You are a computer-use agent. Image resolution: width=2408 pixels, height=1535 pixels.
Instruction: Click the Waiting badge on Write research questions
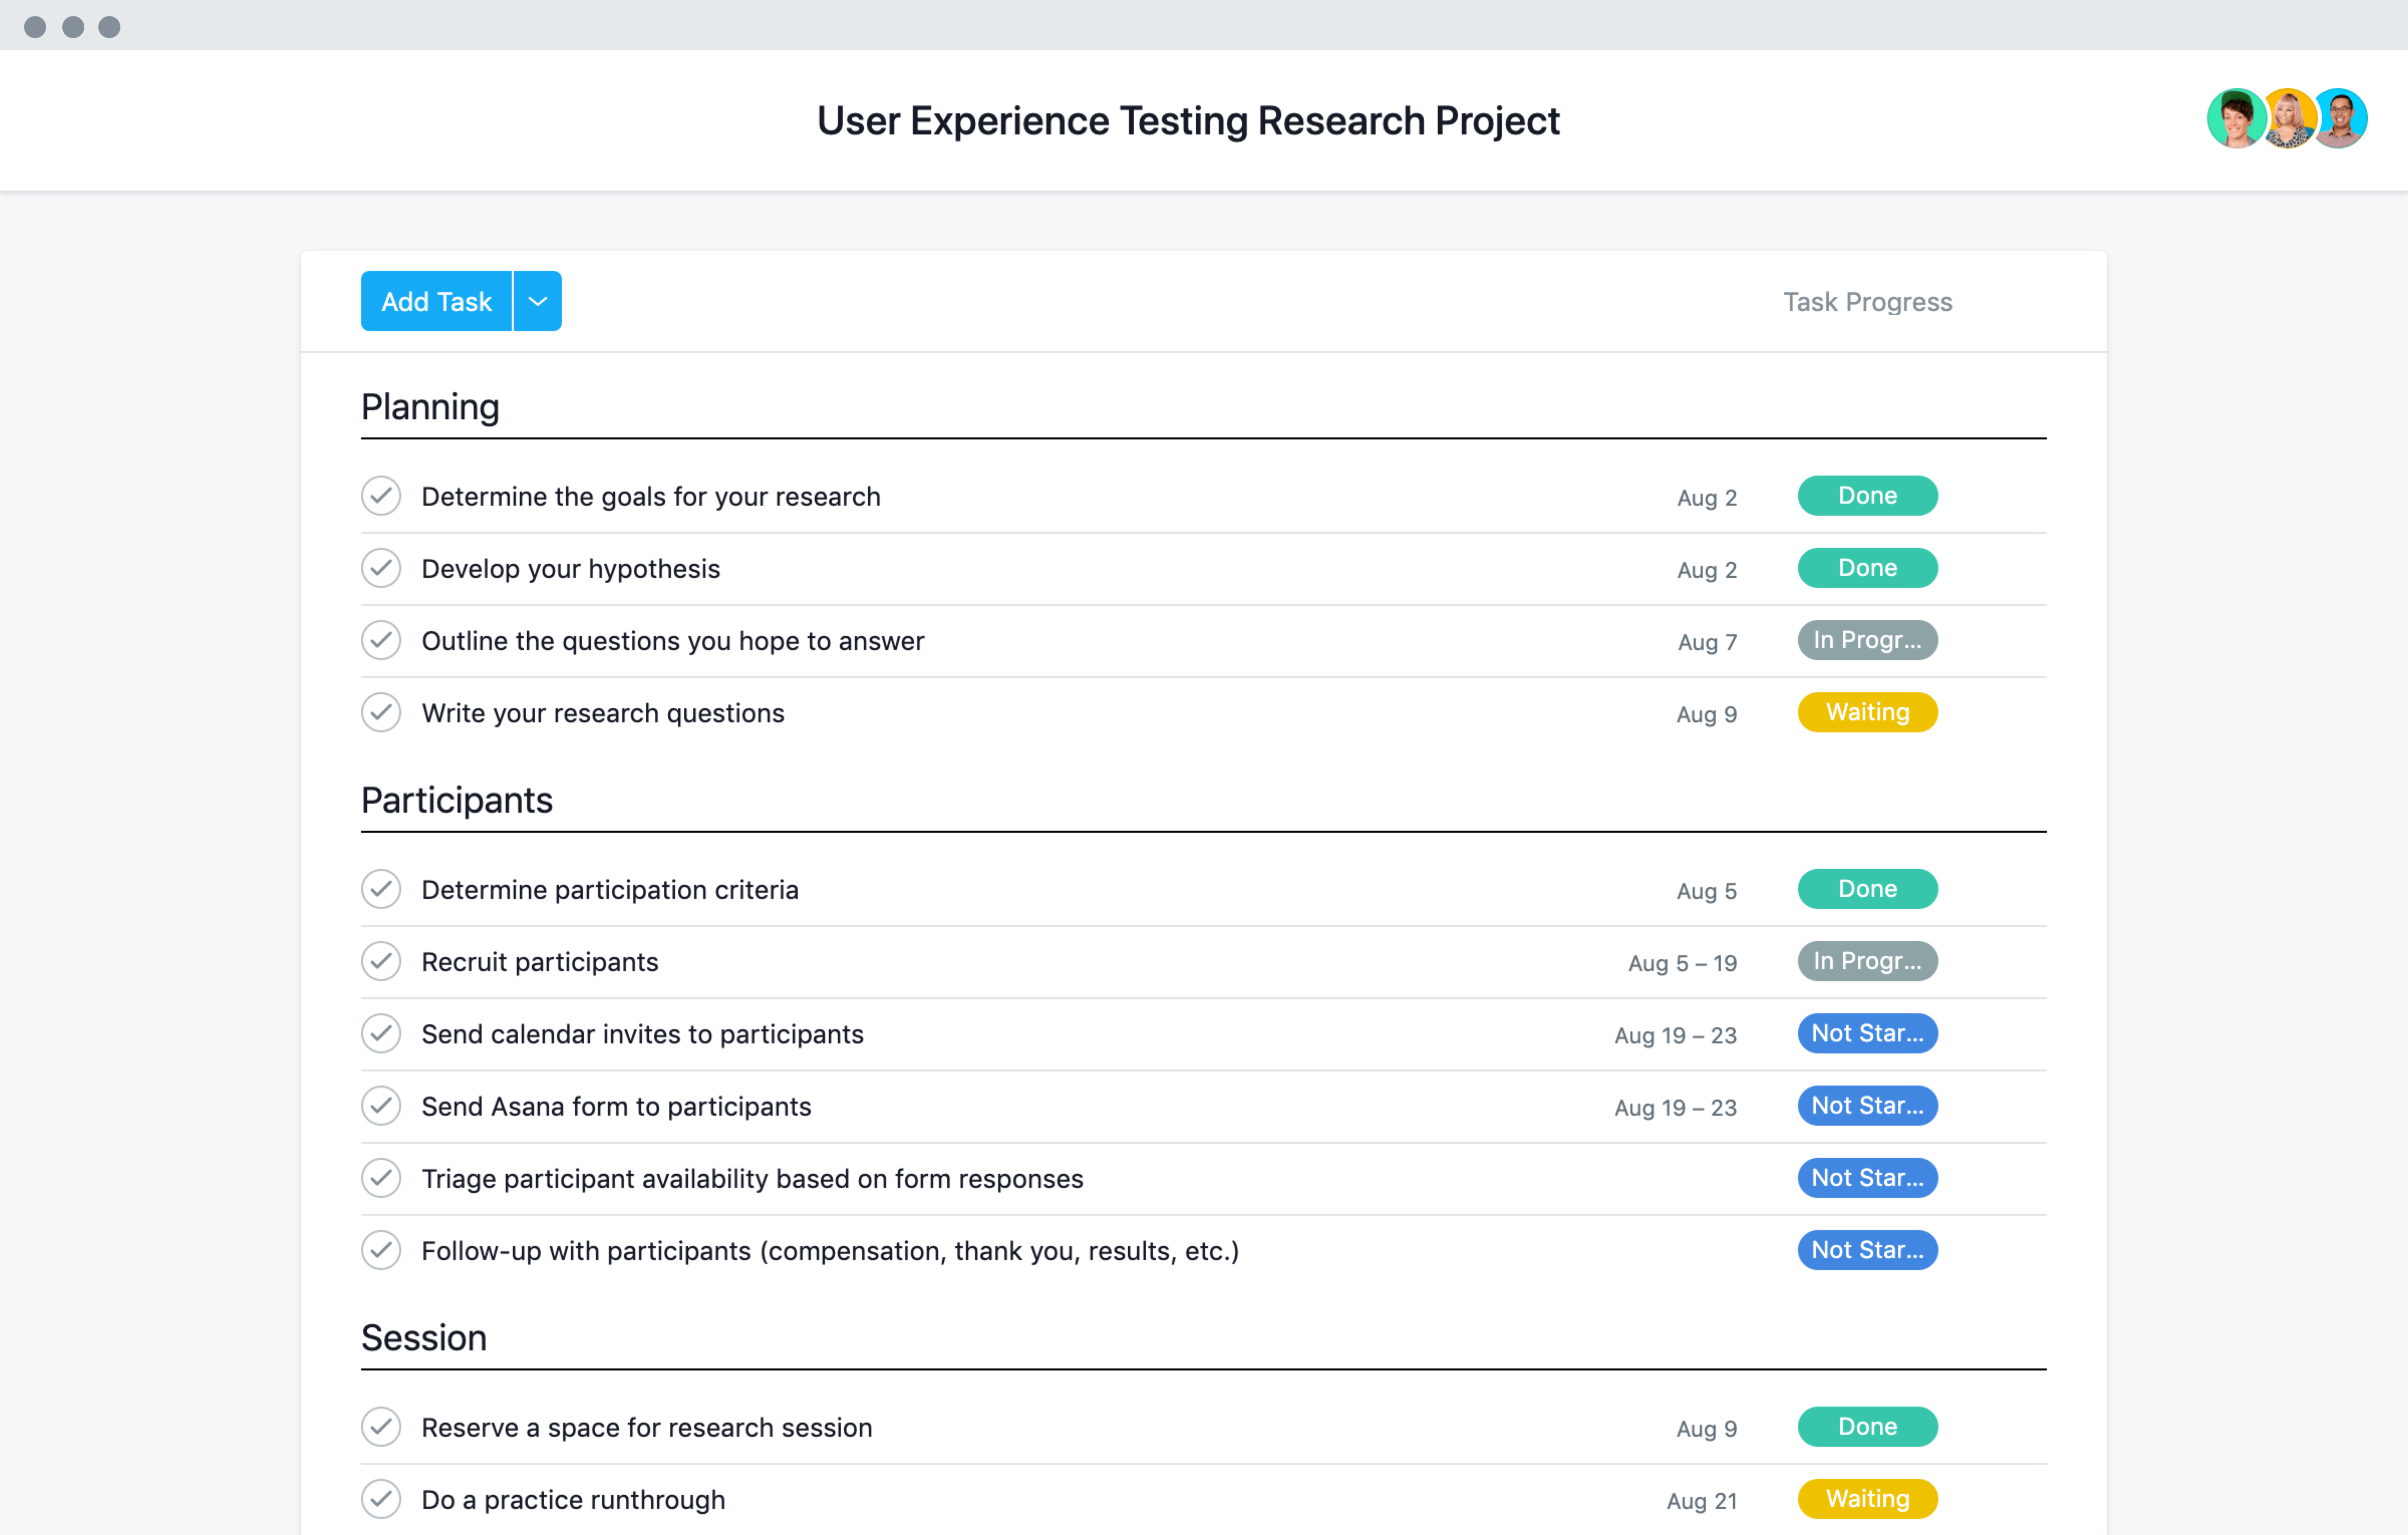tap(1867, 712)
